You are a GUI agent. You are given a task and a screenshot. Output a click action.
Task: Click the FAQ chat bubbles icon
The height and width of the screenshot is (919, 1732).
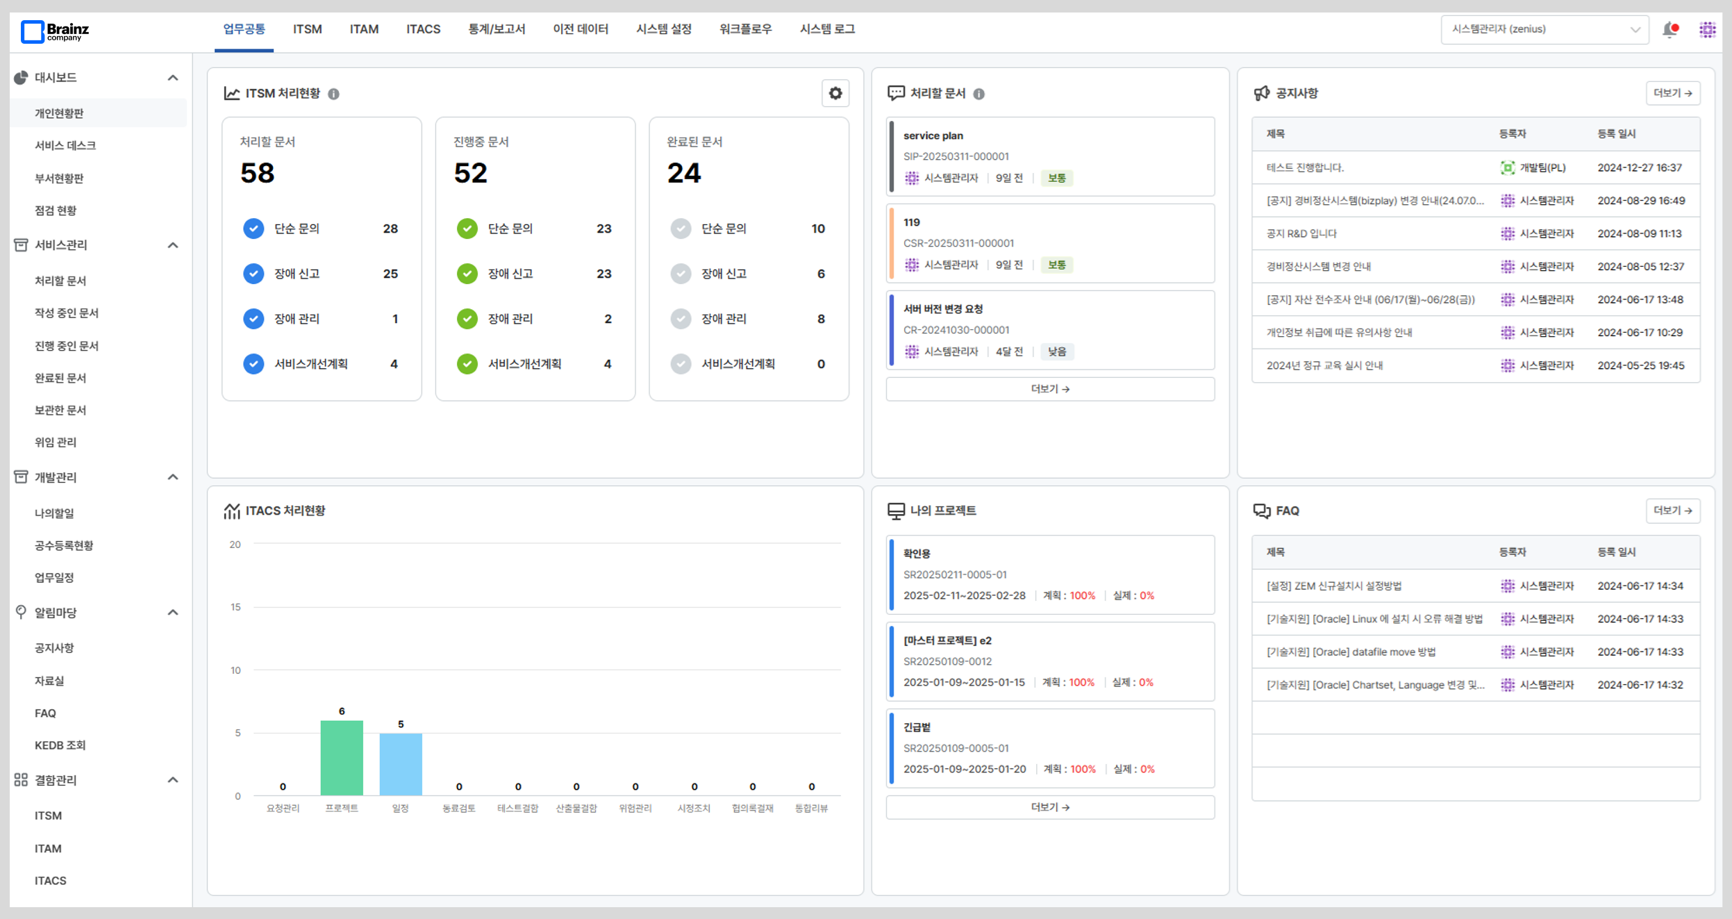(x=1262, y=511)
